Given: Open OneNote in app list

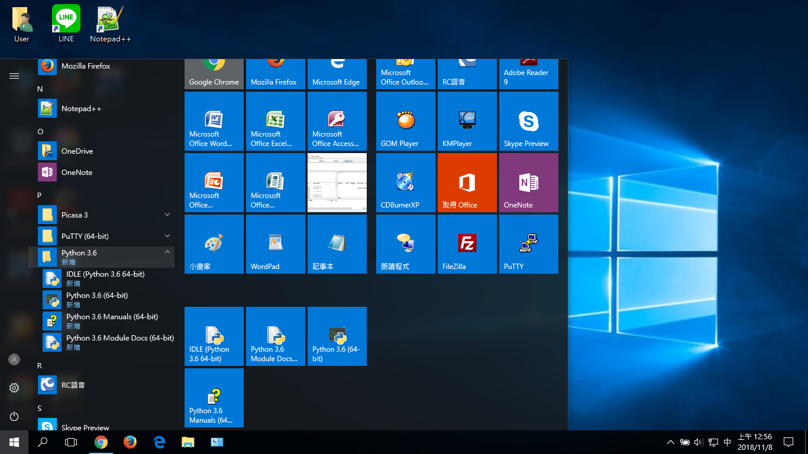Looking at the screenshot, I should [x=102, y=172].
